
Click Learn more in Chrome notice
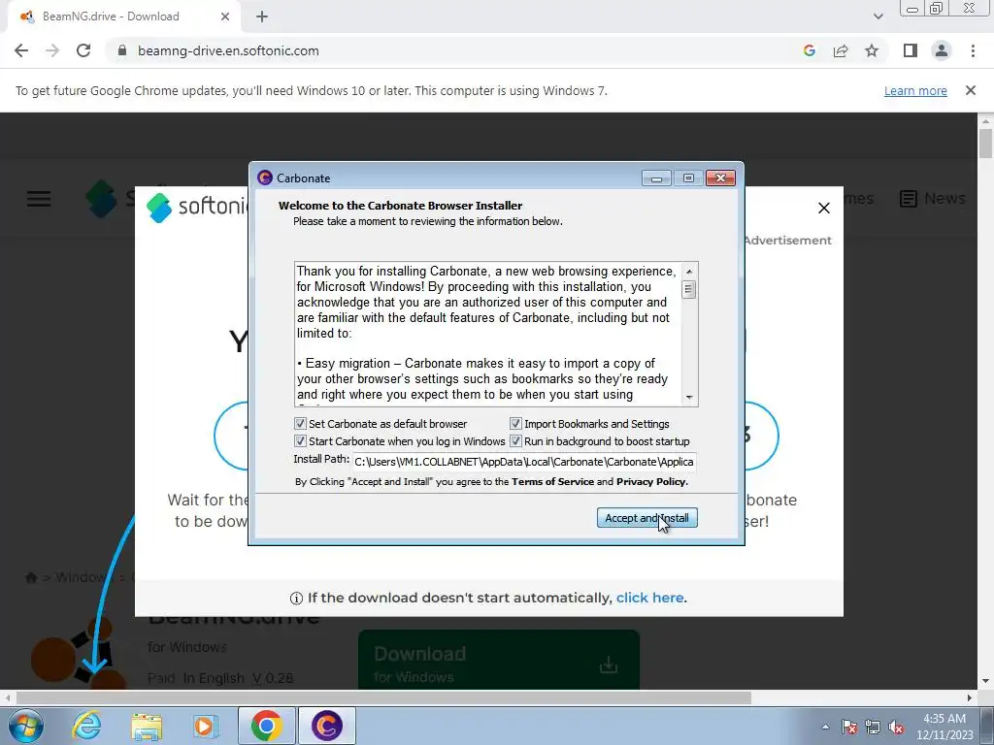(915, 90)
